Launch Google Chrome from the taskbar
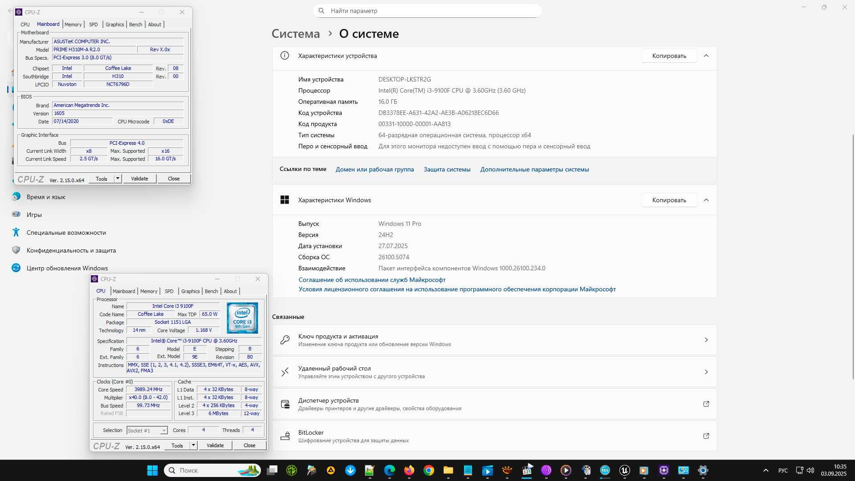 [x=429, y=470]
